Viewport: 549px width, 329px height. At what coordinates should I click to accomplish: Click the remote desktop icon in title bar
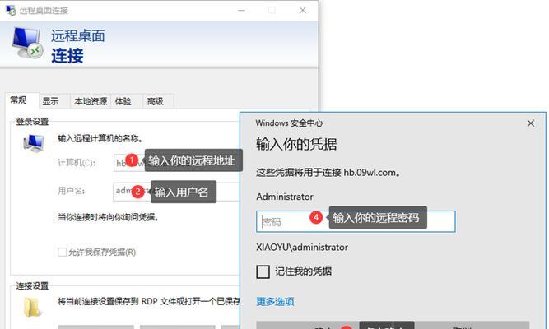coord(11,10)
